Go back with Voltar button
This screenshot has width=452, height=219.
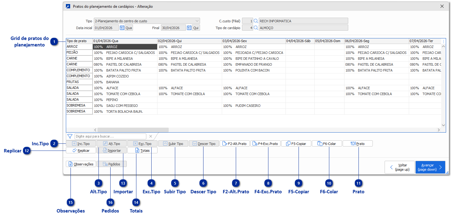click(399, 167)
